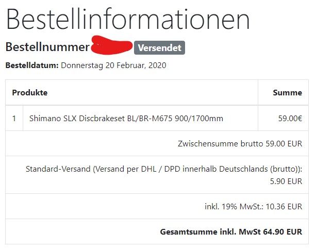The image size is (316, 249).
Task: Click the 59.00€ product price cell
Action: point(290,119)
